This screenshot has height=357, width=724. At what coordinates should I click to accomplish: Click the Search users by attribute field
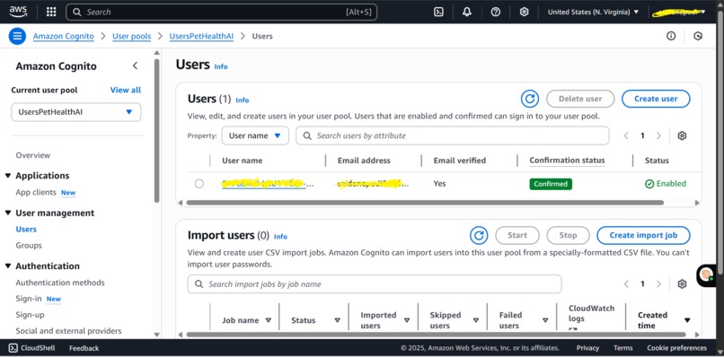click(453, 135)
